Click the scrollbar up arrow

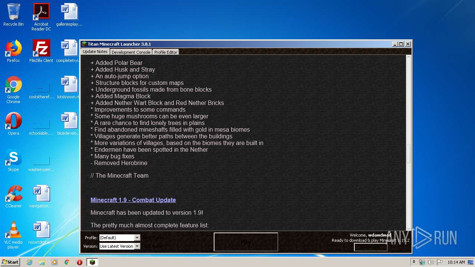[x=409, y=58]
